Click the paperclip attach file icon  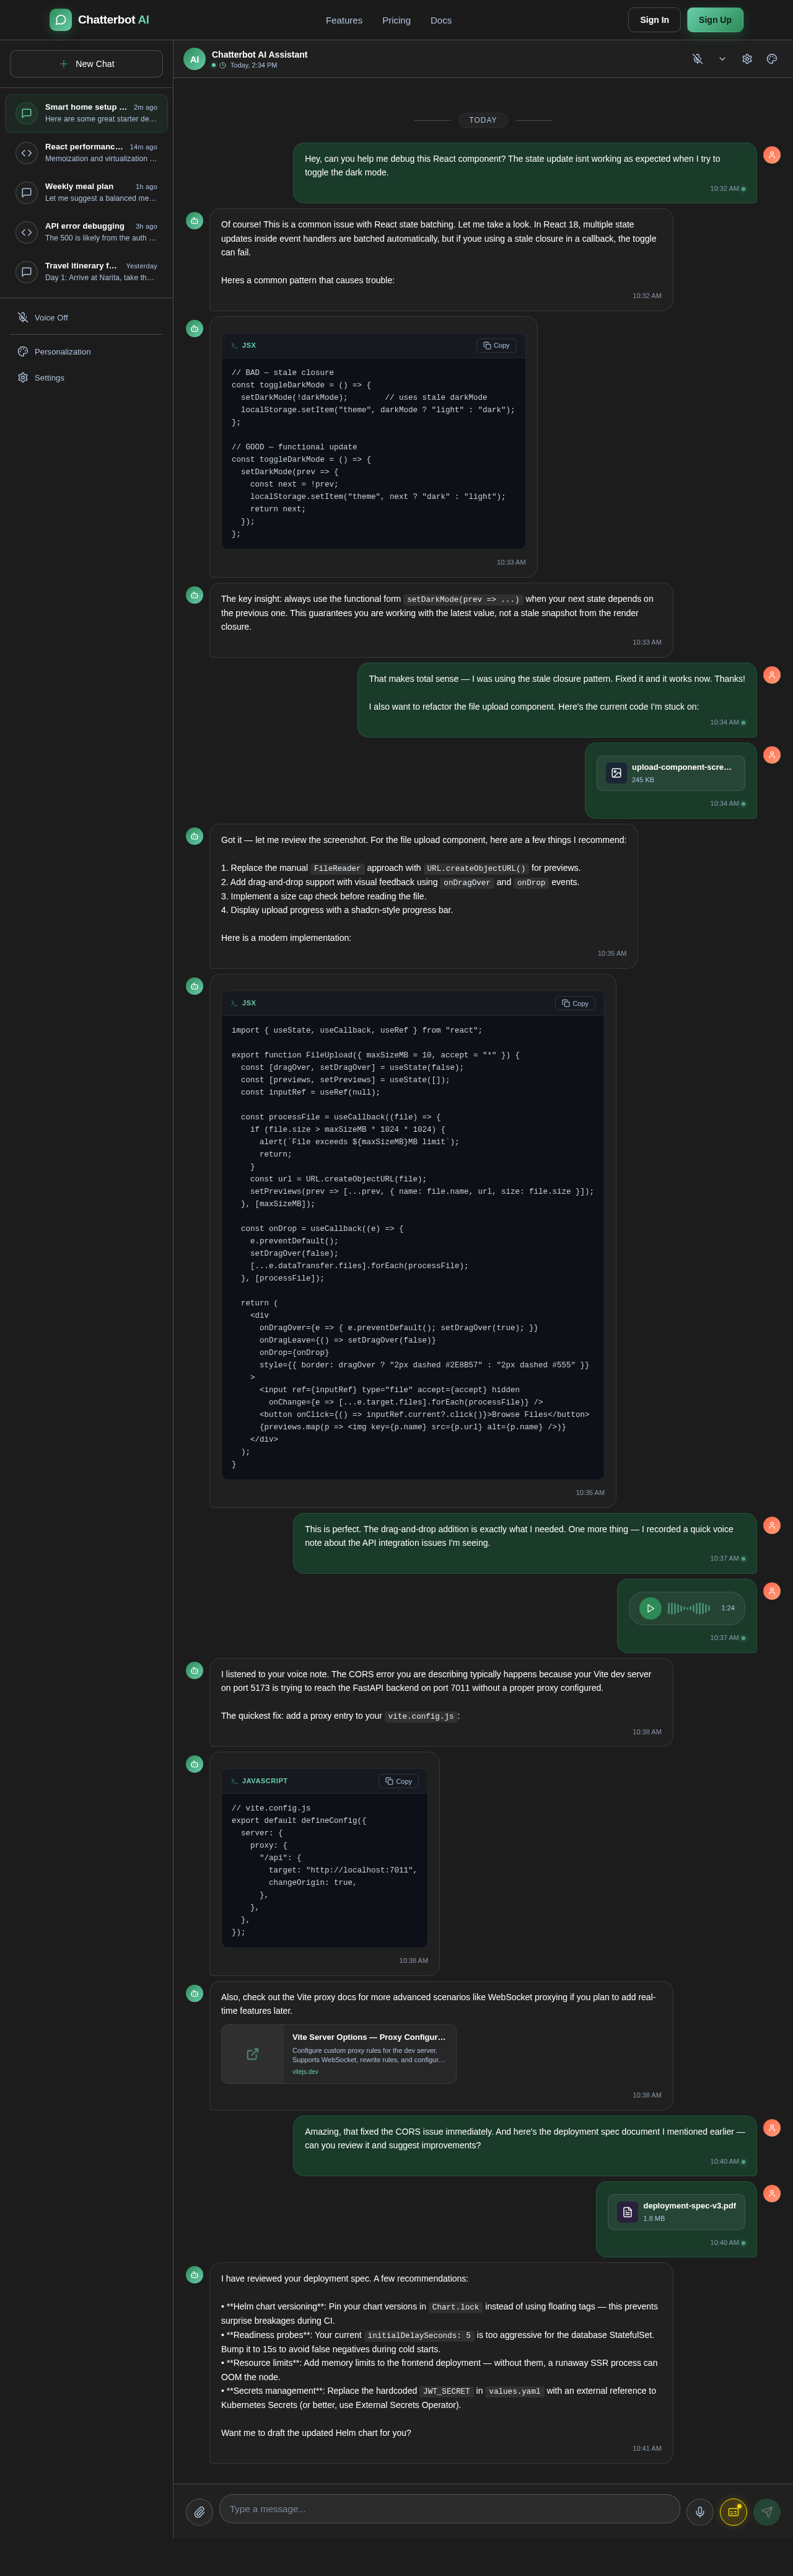coord(199,2512)
